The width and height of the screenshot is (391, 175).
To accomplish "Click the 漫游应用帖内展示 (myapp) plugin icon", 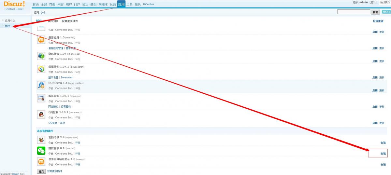I will point(41,162).
